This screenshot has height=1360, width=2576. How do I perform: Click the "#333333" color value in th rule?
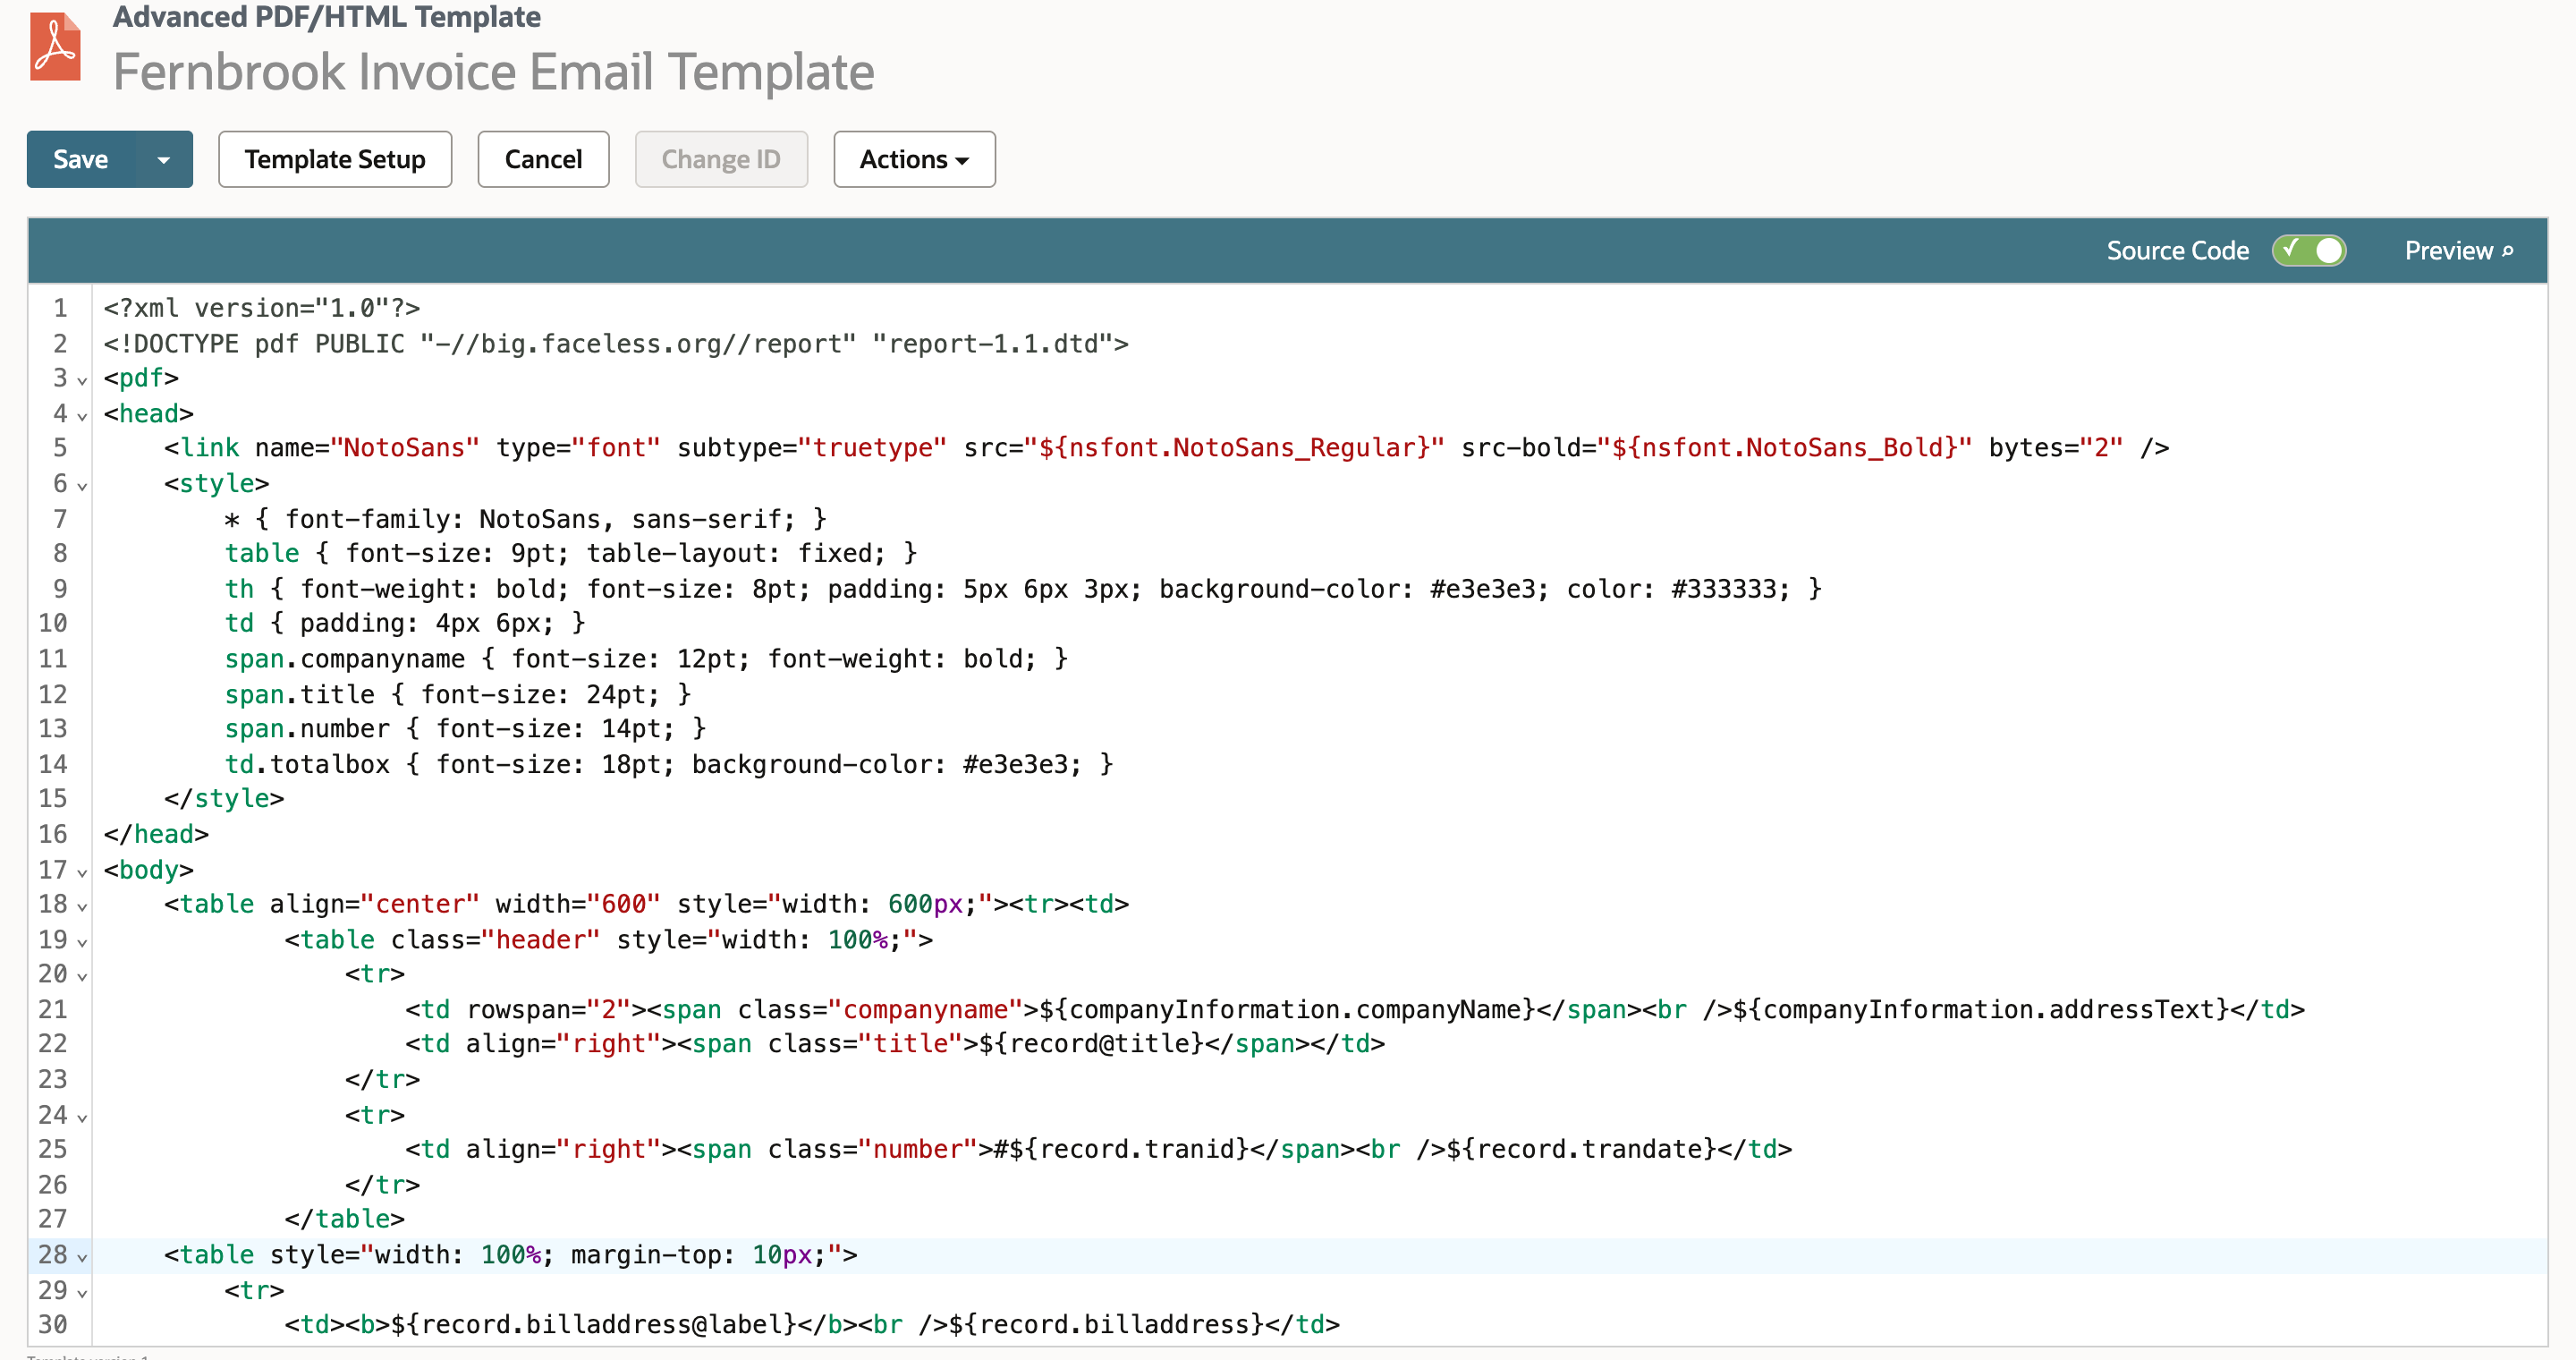tap(1731, 589)
